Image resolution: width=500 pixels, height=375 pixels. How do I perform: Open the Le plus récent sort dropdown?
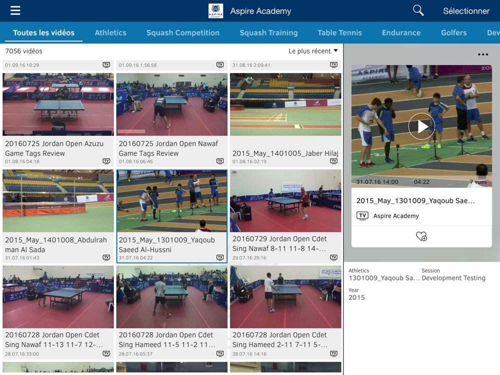pyautogui.click(x=313, y=51)
